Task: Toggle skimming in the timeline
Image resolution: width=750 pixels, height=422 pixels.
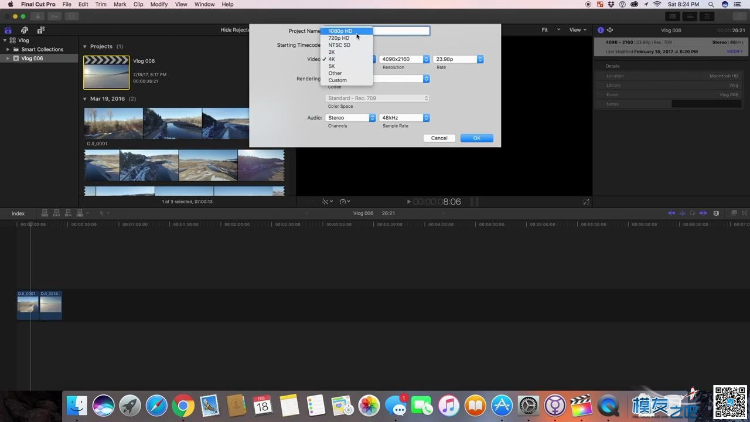Action: point(671,213)
